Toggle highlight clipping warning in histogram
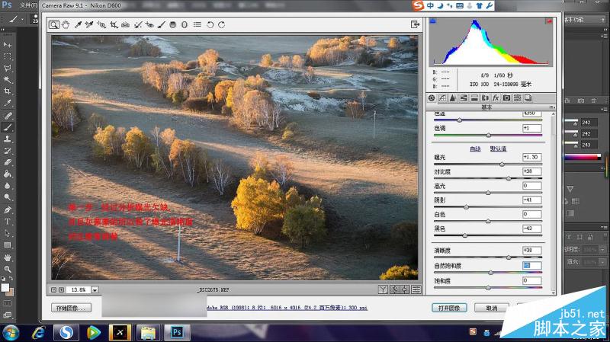 pyautogui.click(x=549, y=21)
